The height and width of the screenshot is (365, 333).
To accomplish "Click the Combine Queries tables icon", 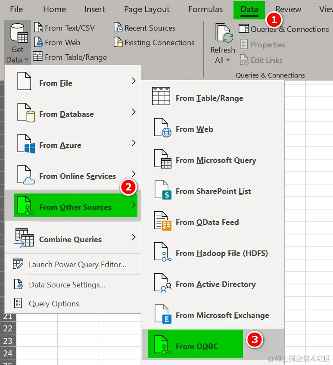I will coord(24,238).
